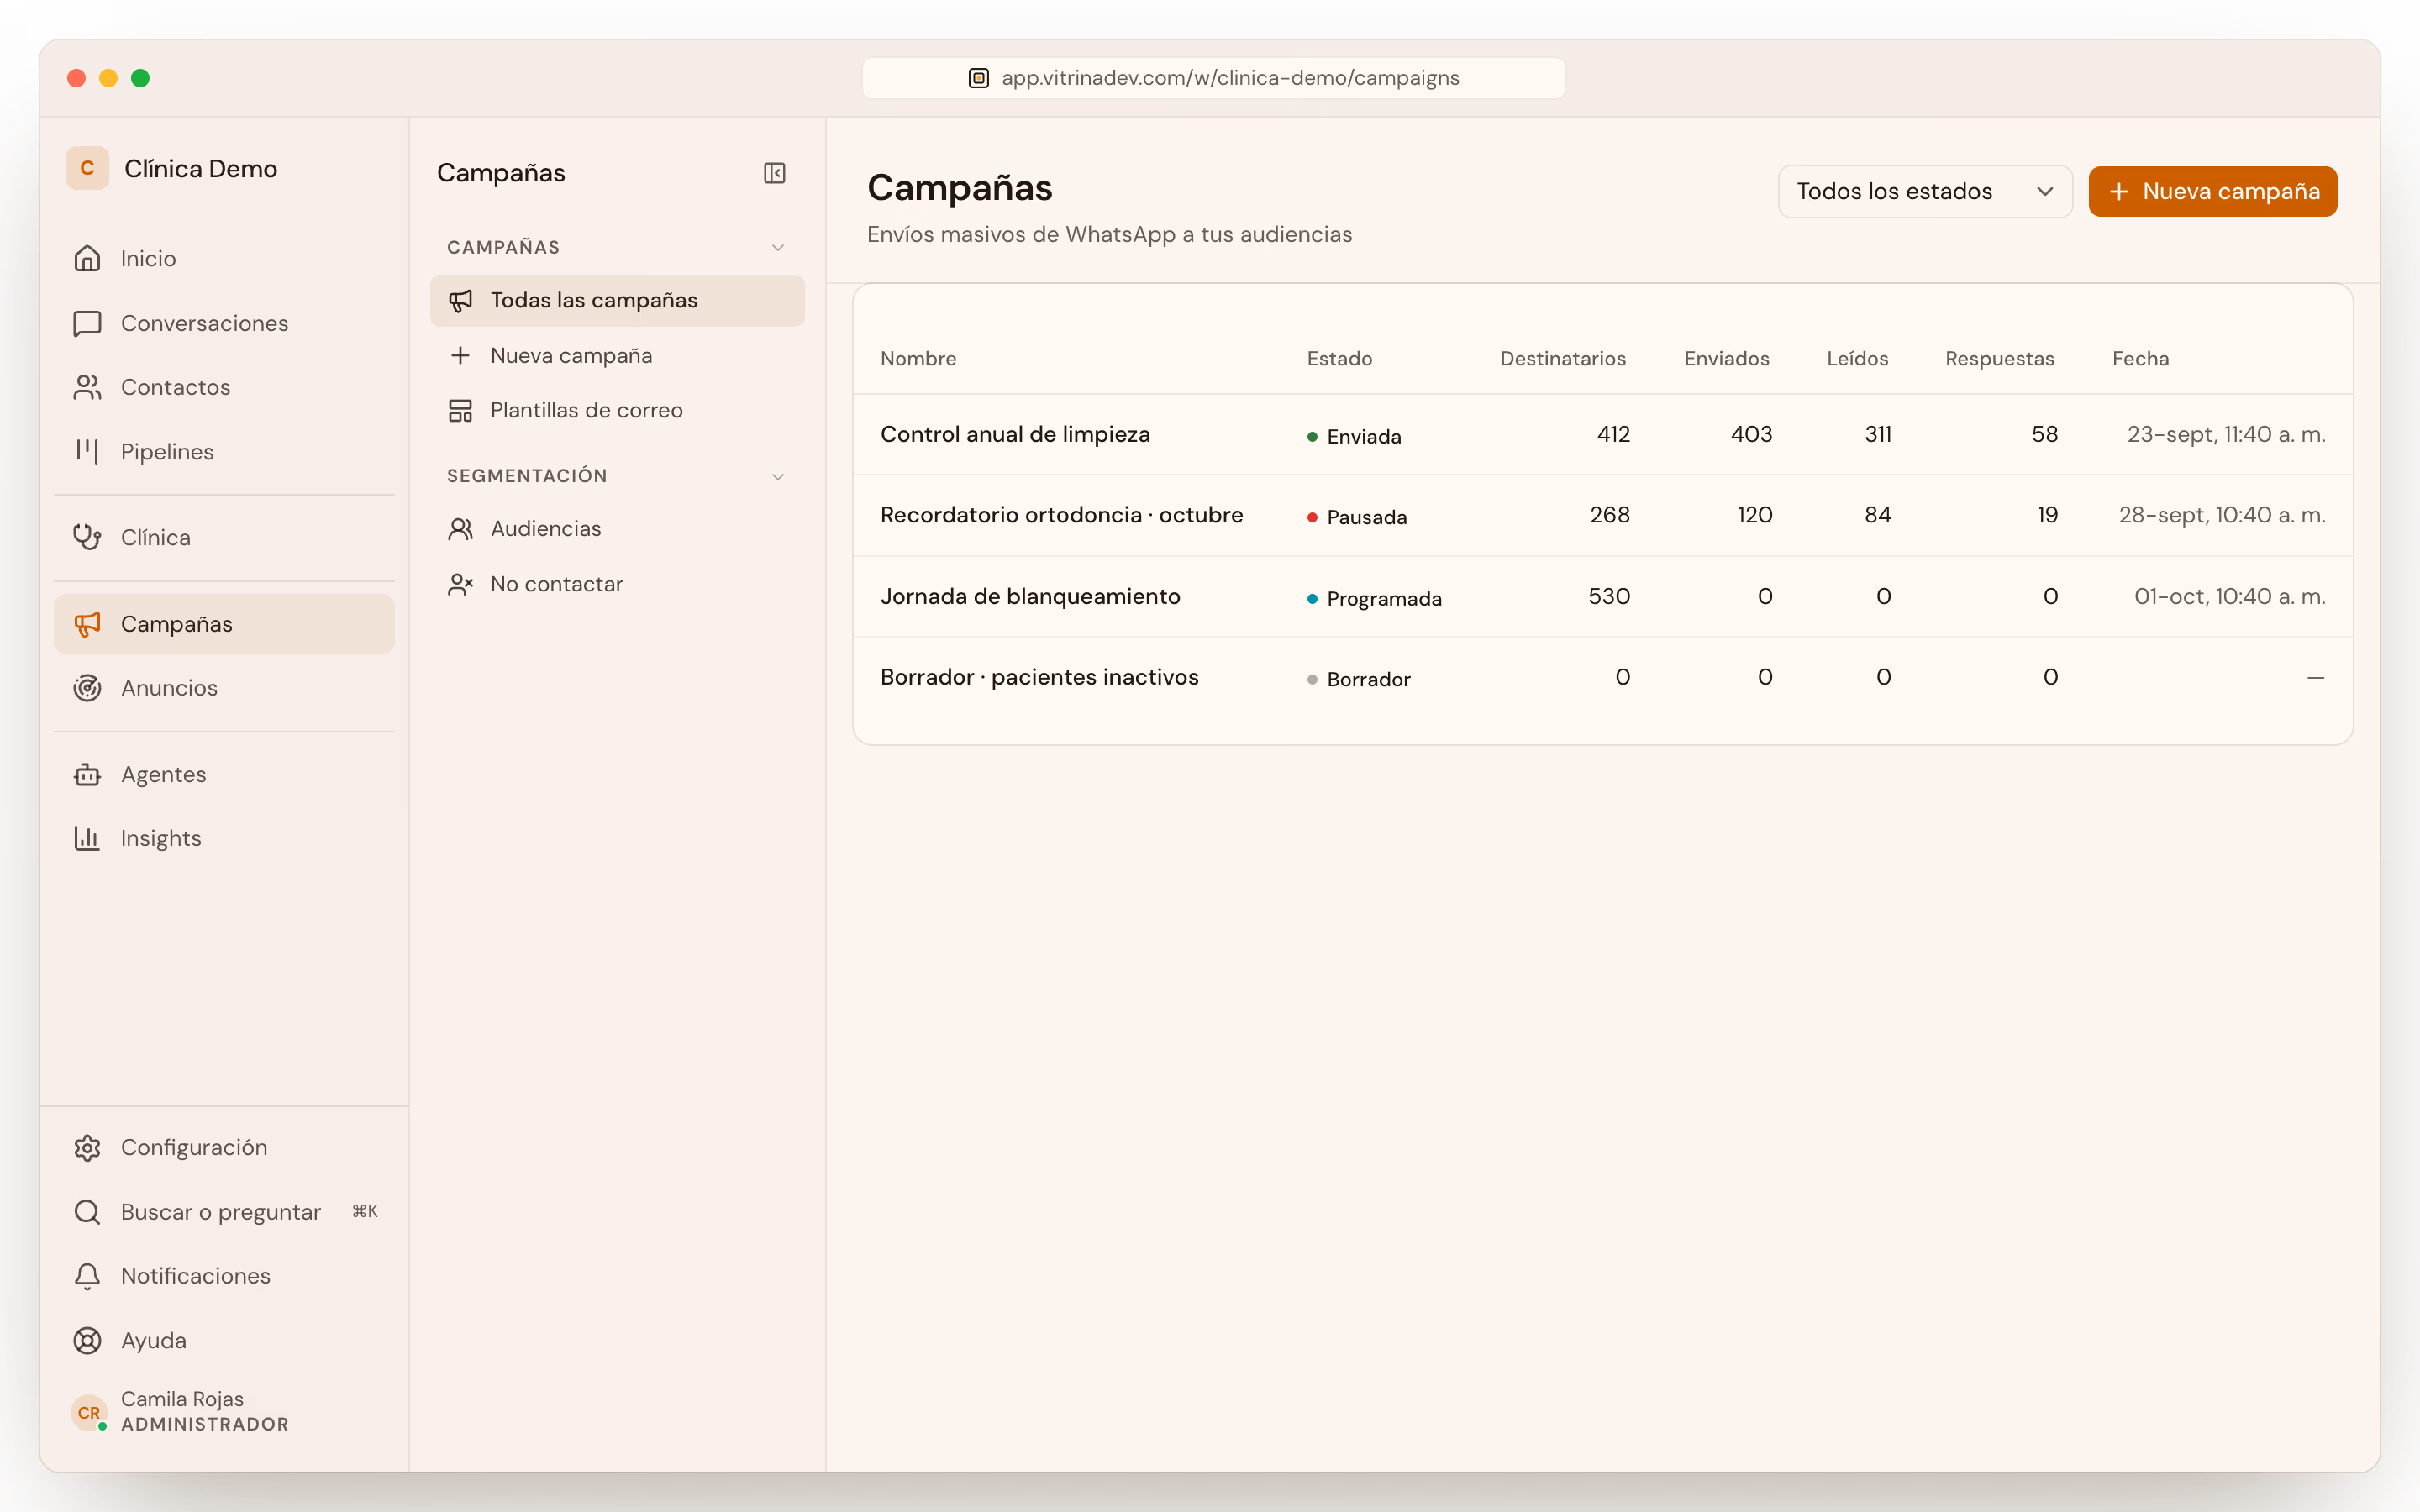Click the Buscar o preguntar search field

(224, 1212)
